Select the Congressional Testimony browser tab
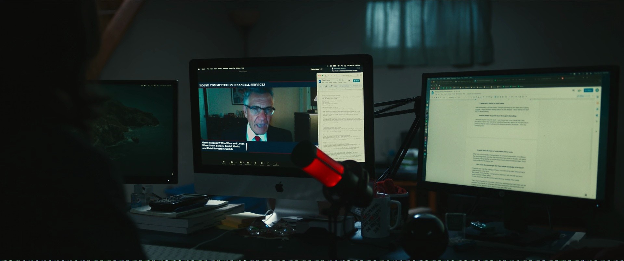The width and height of the screenshot is (624, 261). pos(483,81)
